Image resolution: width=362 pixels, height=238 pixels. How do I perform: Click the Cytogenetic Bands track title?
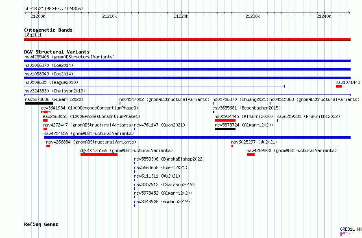[48, 30]
